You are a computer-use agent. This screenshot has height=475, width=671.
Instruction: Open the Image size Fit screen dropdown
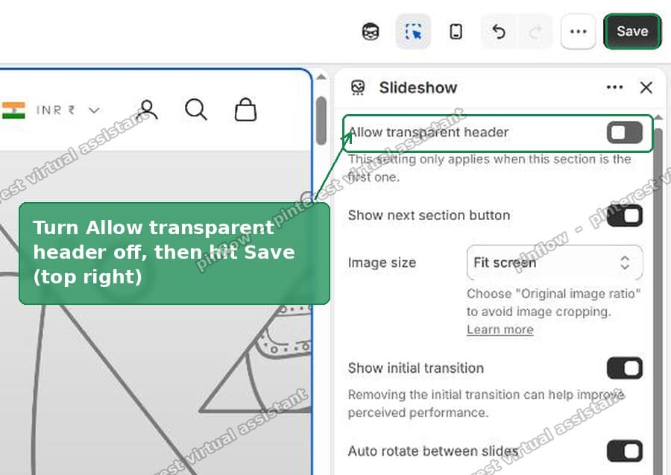tap(555, 262)
